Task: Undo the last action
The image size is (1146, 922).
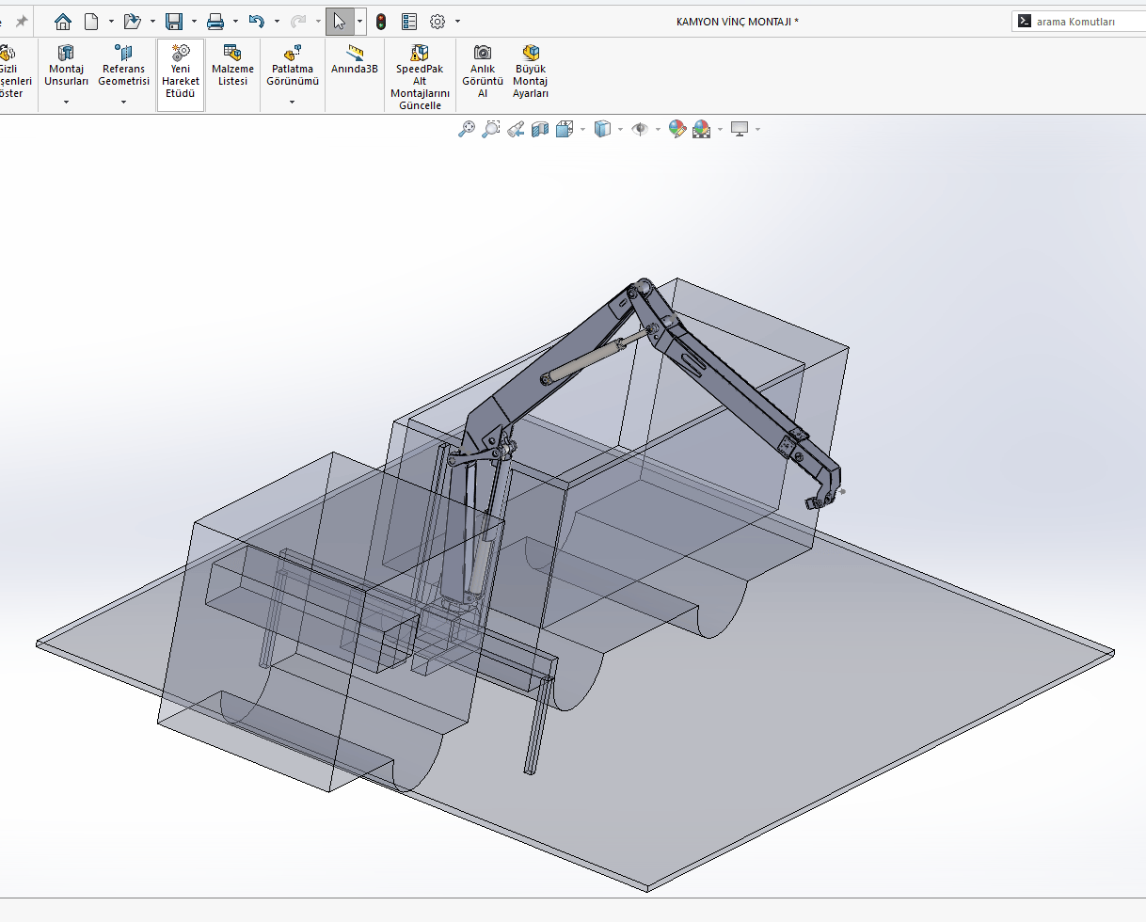Action: click(x=256, y=21)
